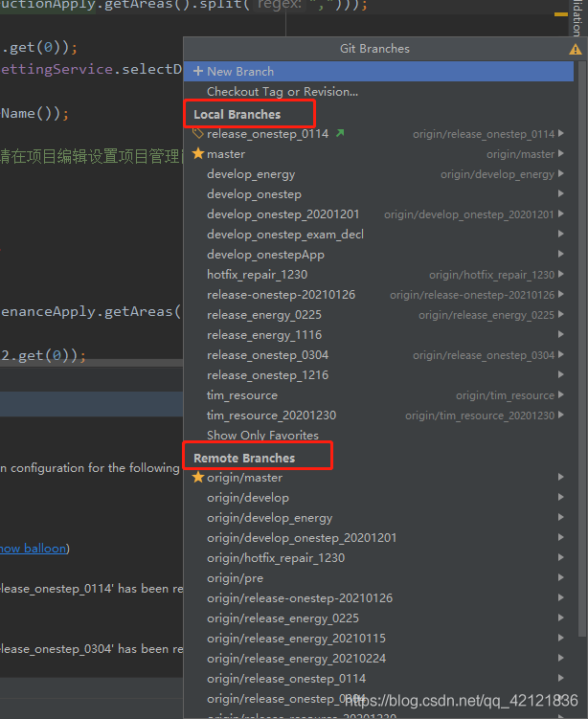588x719 pixels.
Task: Click tracked label origin/develop_energy
Action: point(498,174)
